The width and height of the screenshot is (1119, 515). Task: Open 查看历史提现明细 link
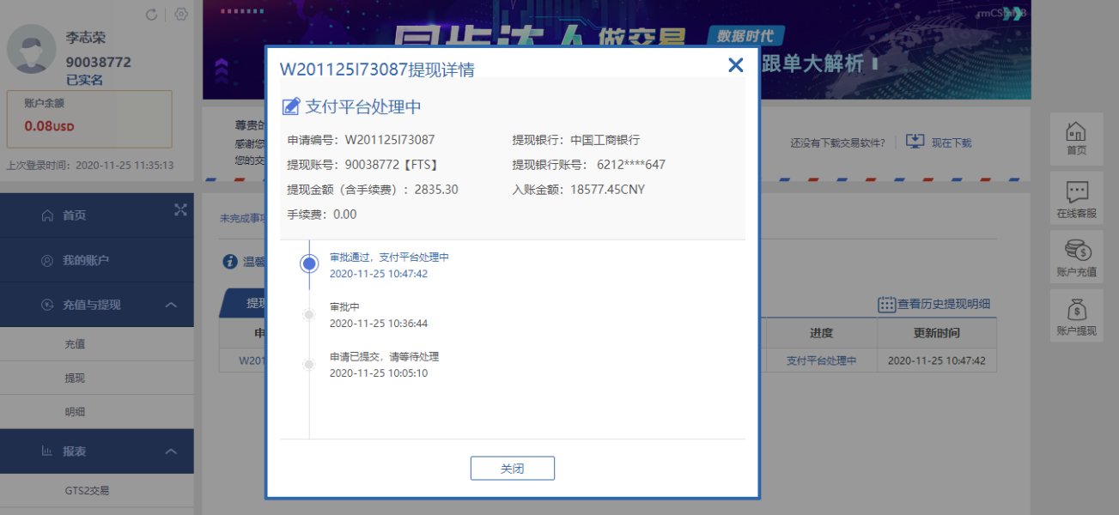click(x=945, y=304)
